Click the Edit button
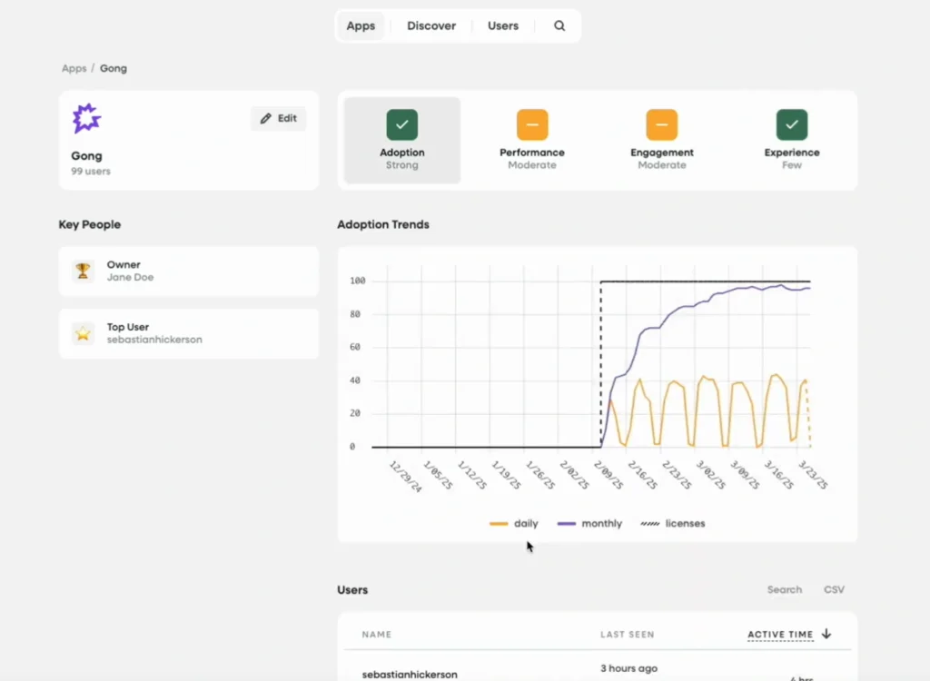Viewport: 930px width, 681px height. (x=278, y=118)
